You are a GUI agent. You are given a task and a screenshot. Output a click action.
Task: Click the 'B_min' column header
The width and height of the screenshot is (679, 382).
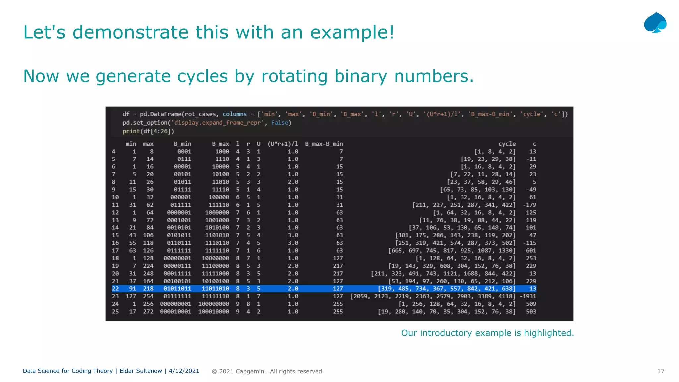tap(182, 144)
